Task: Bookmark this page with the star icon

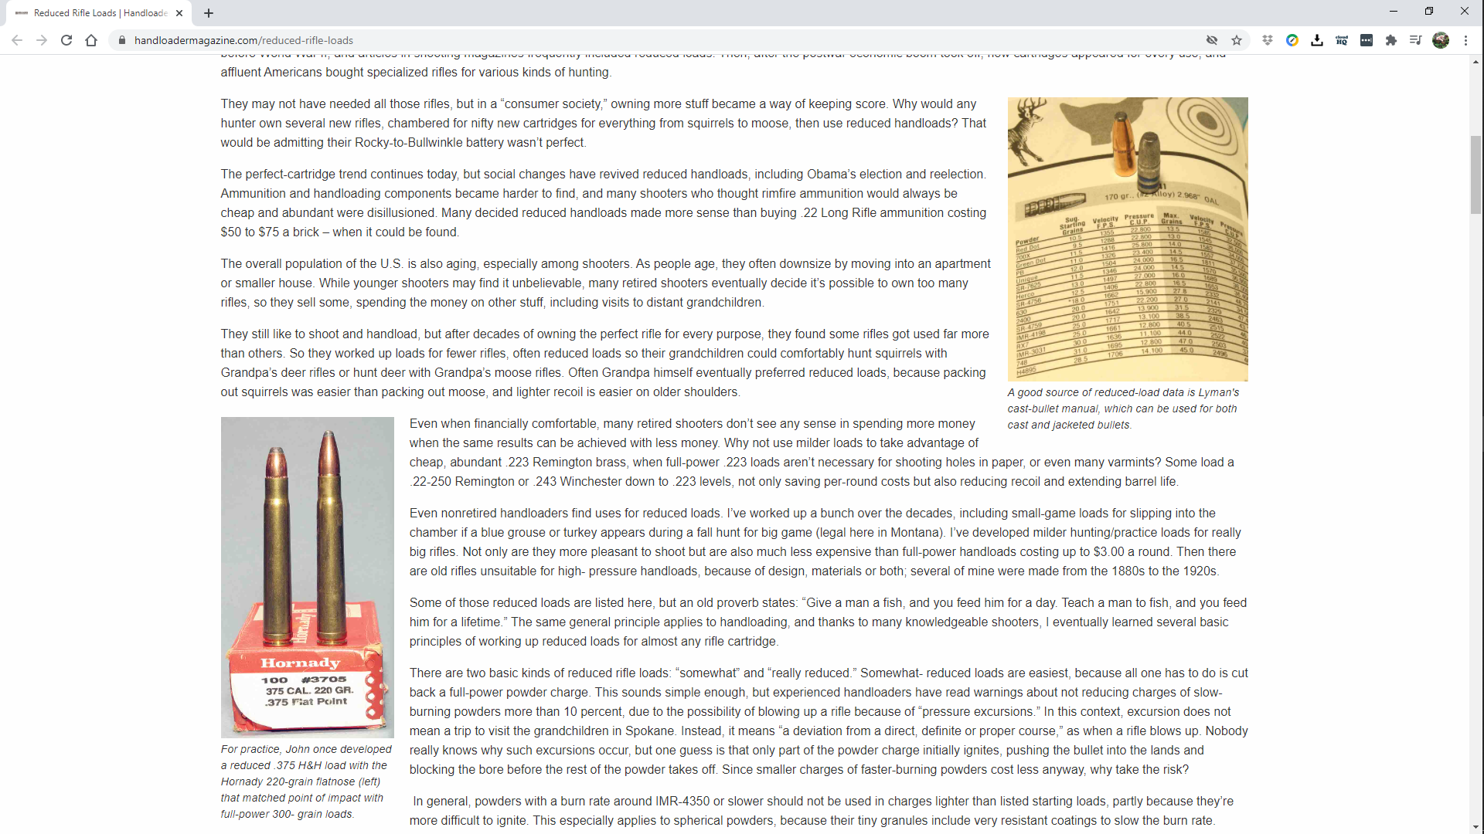Action: [x=1237, y=40]
